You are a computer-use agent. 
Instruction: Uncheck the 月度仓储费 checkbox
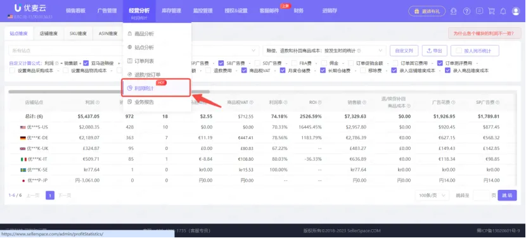pyautogui.click(x=283, y=71)
